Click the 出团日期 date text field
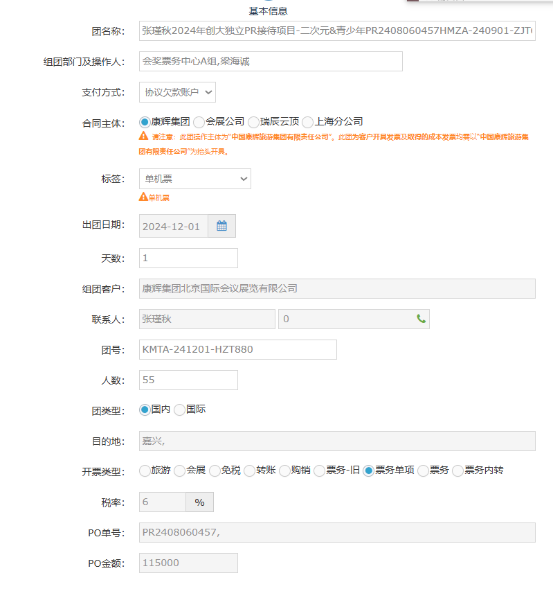The image size is (553, 589). [x=174, y=227]
